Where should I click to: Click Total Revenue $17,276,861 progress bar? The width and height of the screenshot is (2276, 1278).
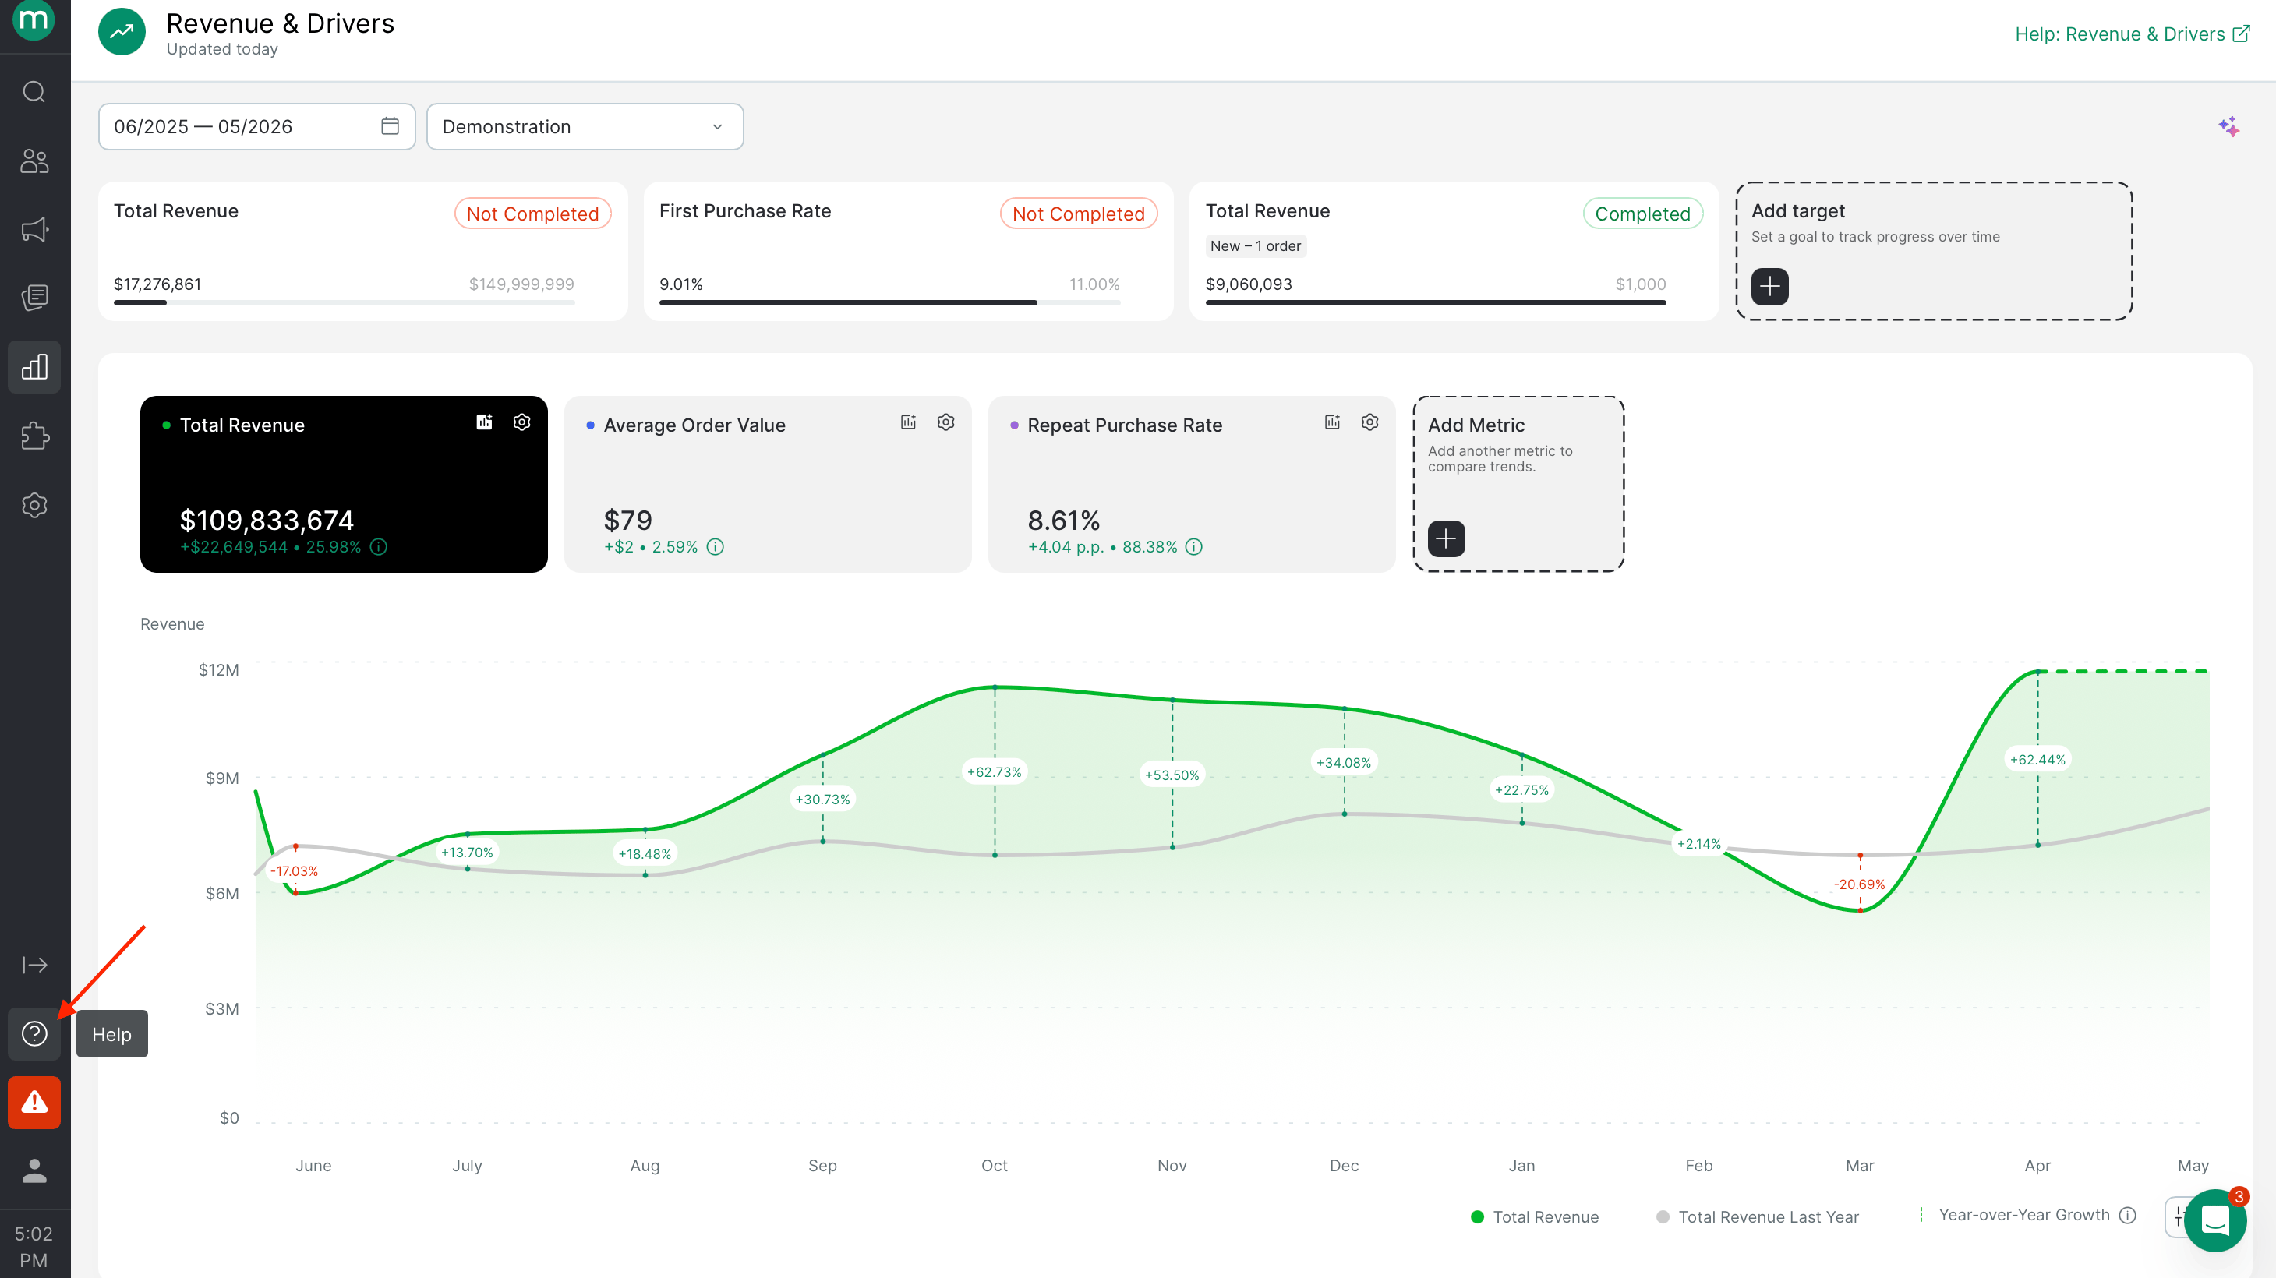(x=345, y=303)
